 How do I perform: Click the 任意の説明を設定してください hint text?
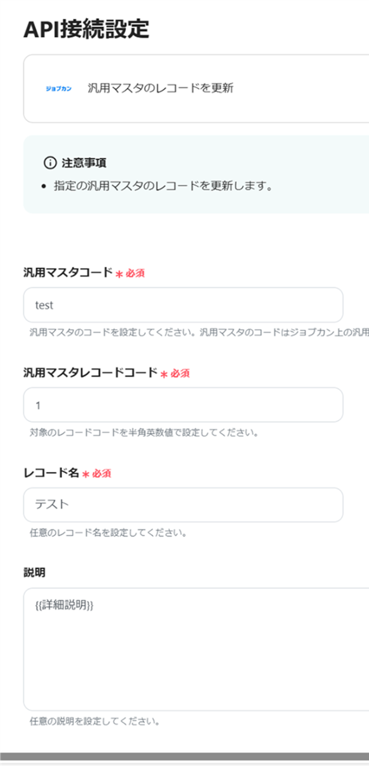pos(94,721)
